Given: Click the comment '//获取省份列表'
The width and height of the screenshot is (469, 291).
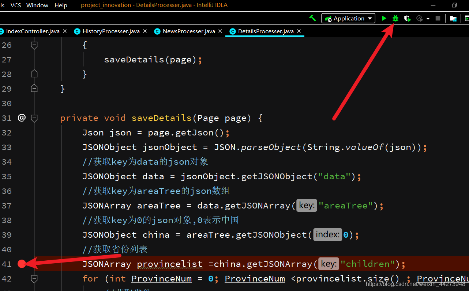Looking at the screenshot, I should (115, 249).
